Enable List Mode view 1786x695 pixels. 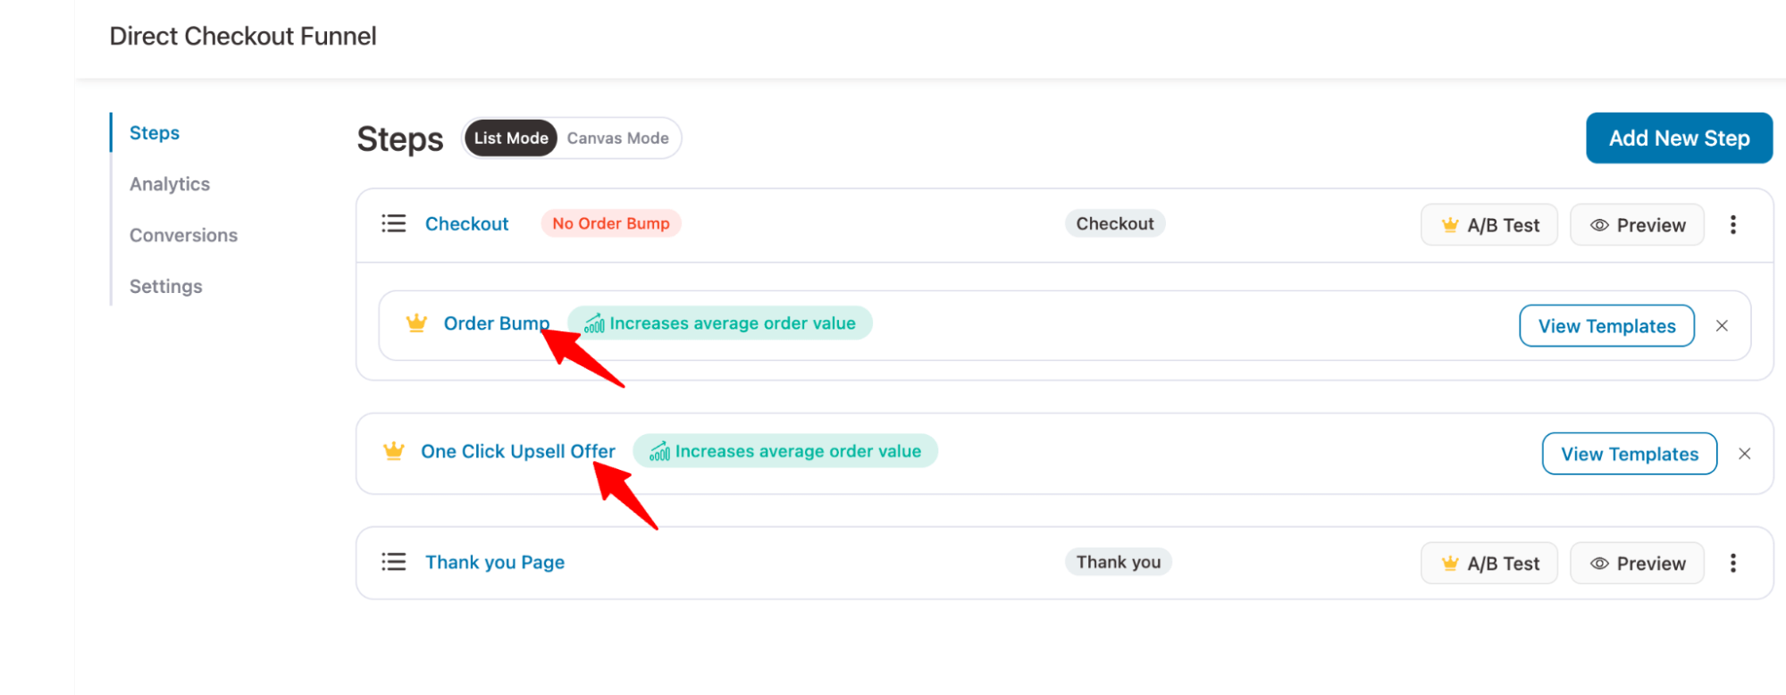pyautogui.click(x=510, y=138)
